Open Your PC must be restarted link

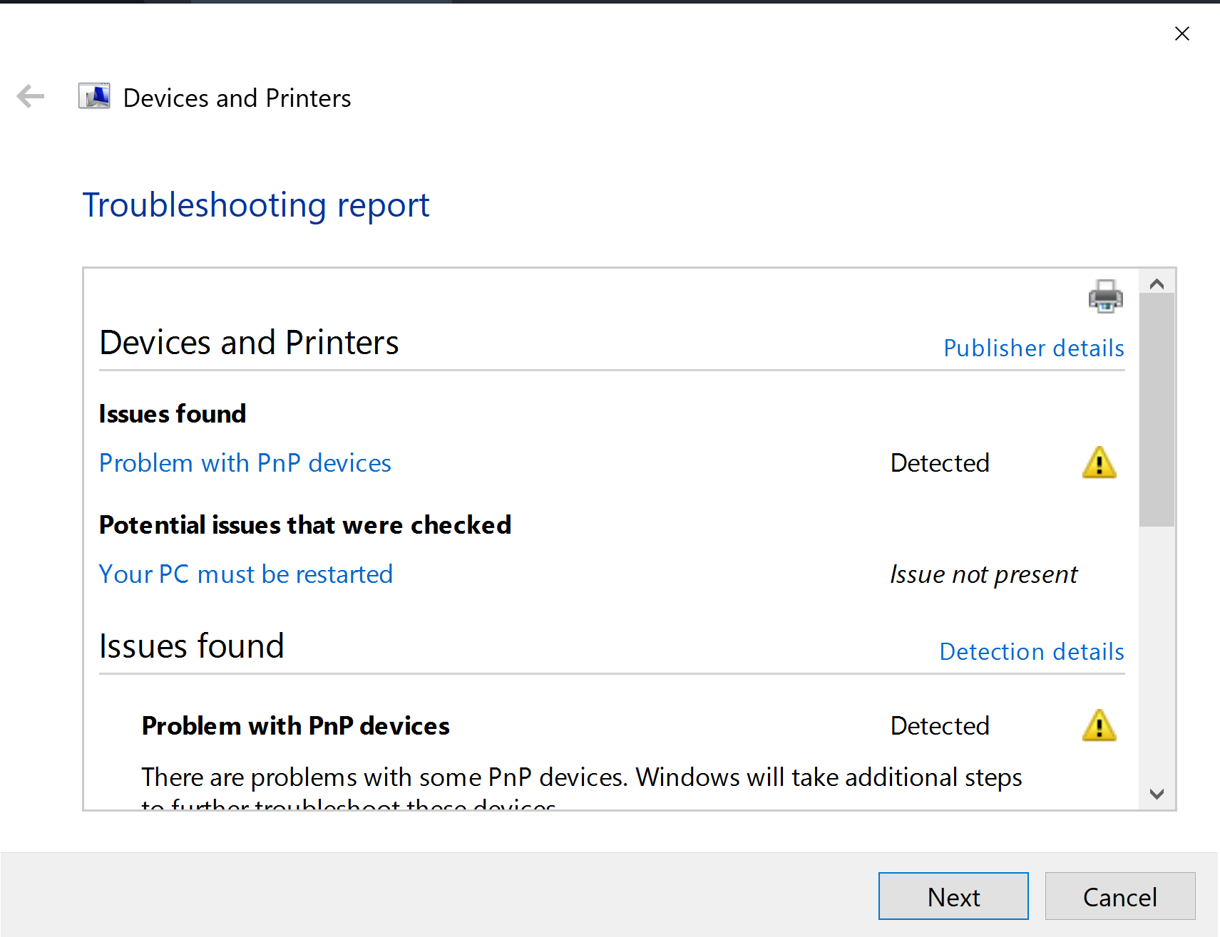[245, 574]
